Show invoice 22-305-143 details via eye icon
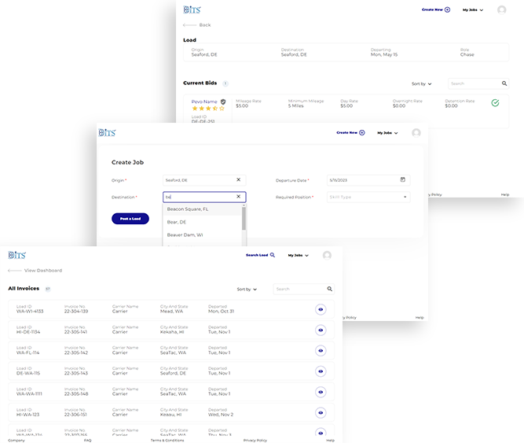The height and width of the screenshot is (443, 524). [321, 371]
